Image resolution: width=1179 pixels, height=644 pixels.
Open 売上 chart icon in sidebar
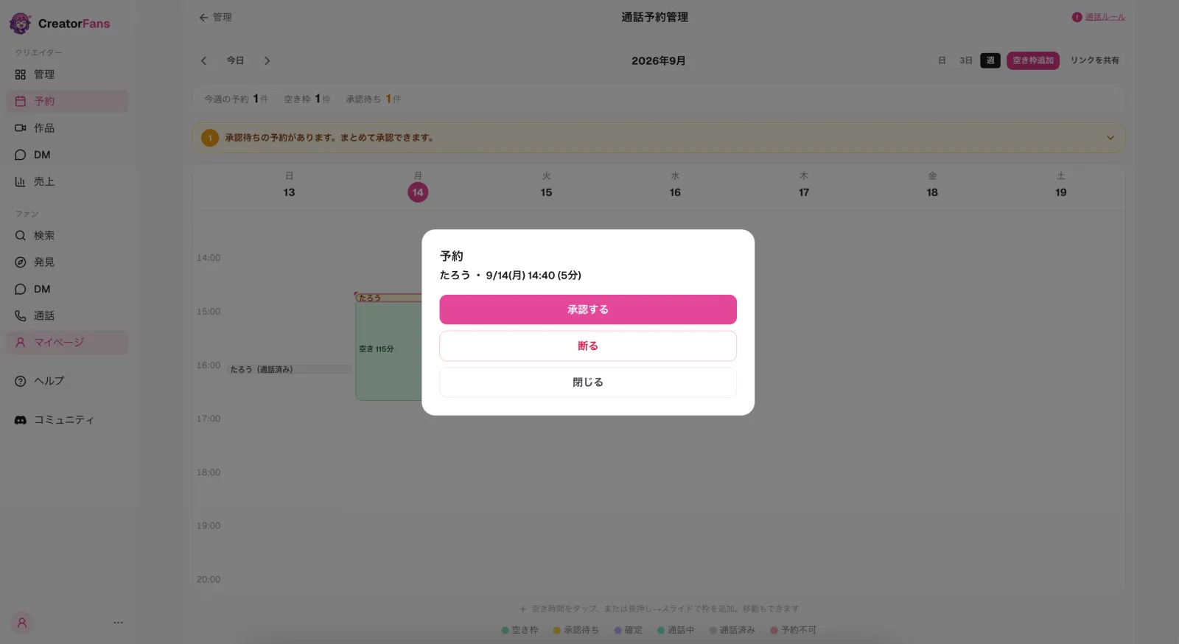21,181
